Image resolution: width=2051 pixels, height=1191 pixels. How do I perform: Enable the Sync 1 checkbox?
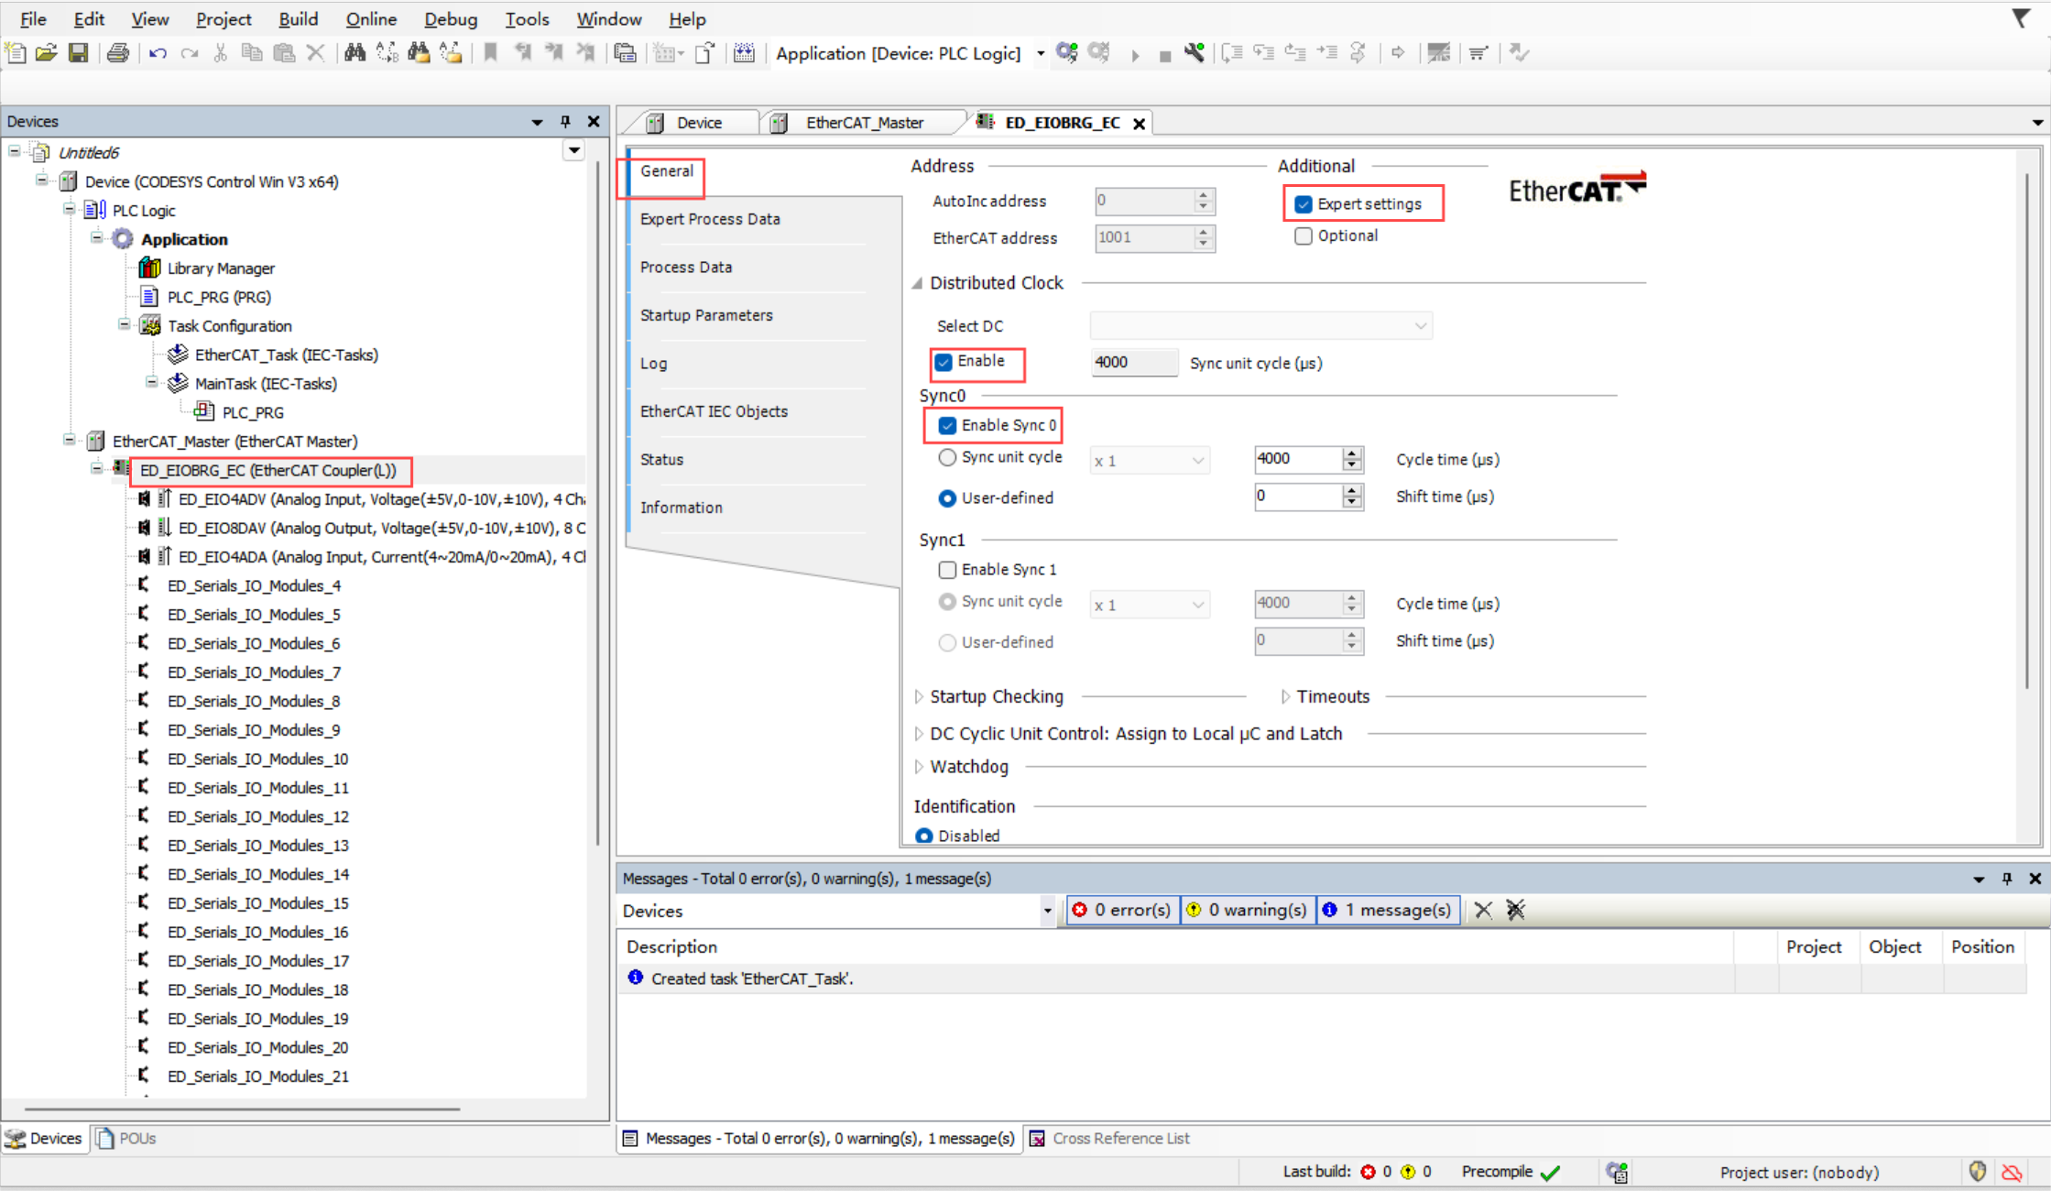coord(947,570)
